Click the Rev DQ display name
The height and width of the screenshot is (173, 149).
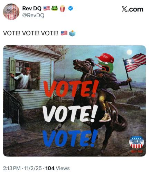(x=32, y=8)
